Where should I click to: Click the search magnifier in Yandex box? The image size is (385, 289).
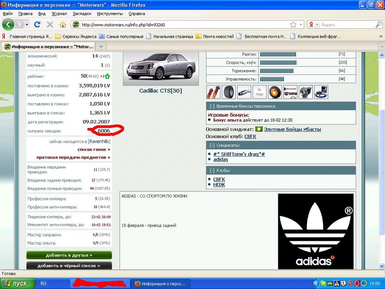(x=378, y=24)
